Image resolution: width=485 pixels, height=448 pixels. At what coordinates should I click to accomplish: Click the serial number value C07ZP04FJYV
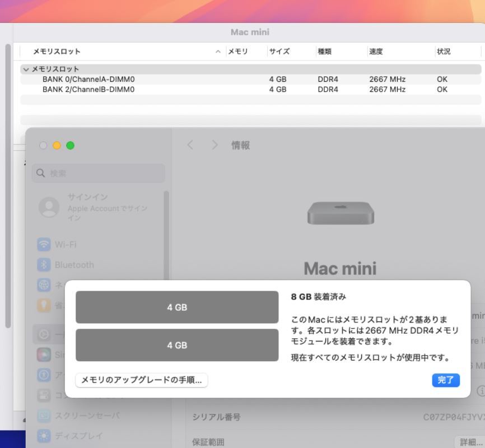454,417
